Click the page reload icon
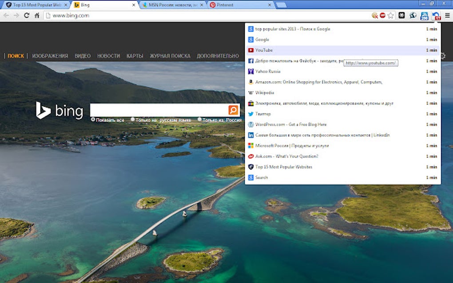The width and height of the screenshot is (453, 283). pos(27,15)
